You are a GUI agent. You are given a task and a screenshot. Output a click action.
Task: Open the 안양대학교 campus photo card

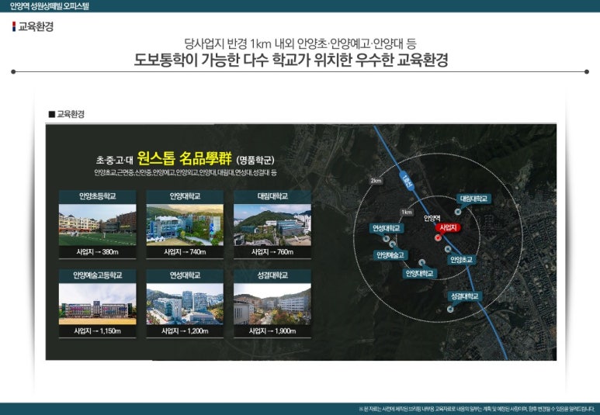tap(185, 225)
